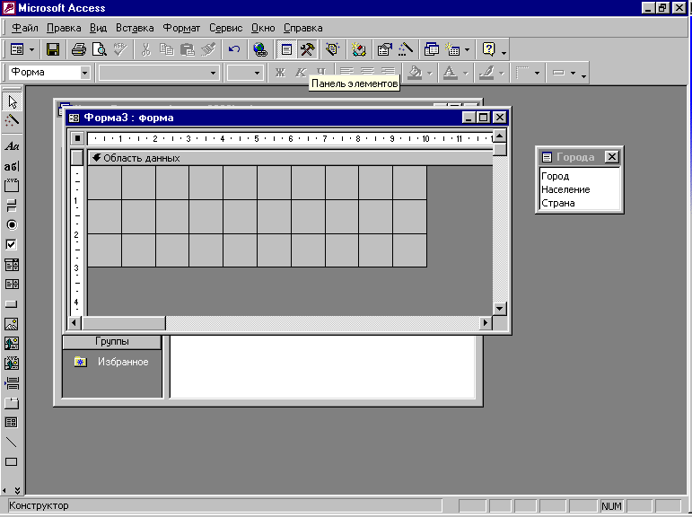Select the Check Box tool in toolbox
Image resolution: width=692 pixels, height=517 pixels.
[x=12, y=245]
